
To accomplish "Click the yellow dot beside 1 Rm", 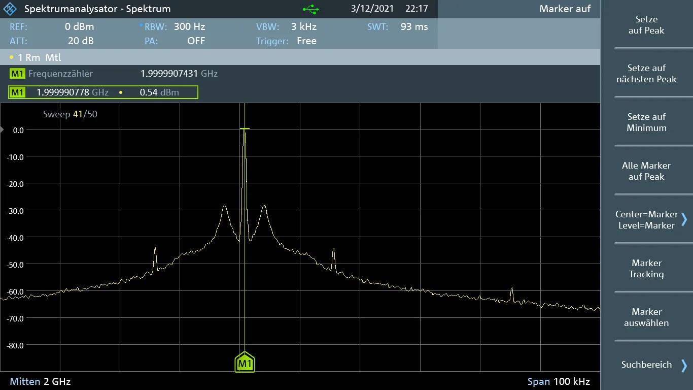I will pyautogui.click(x=11, y=57).
